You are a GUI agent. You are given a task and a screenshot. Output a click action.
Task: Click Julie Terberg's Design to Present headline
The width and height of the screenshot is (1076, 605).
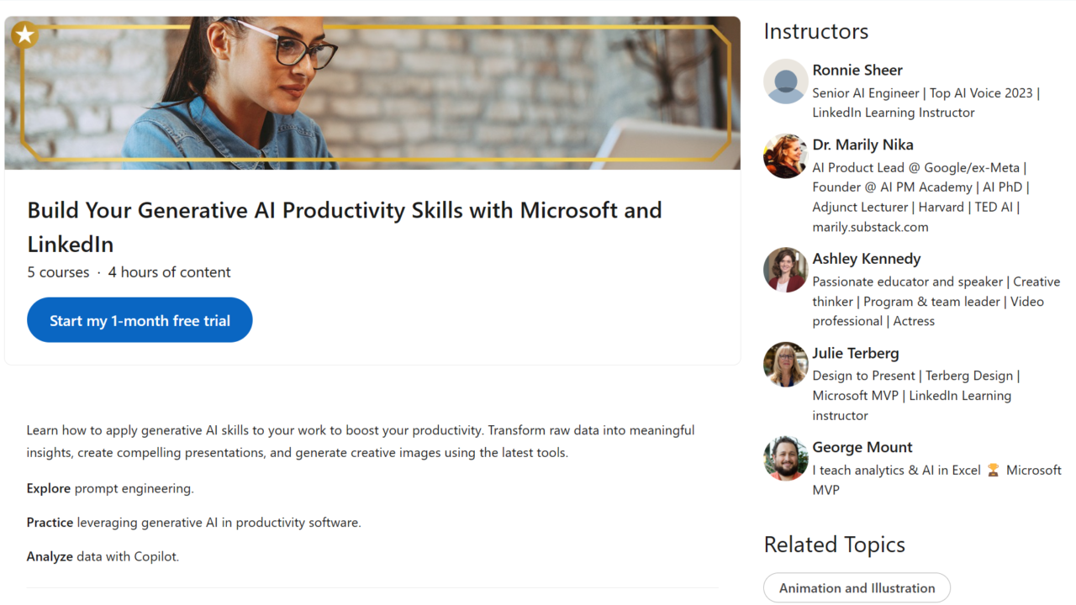[915, 395]
